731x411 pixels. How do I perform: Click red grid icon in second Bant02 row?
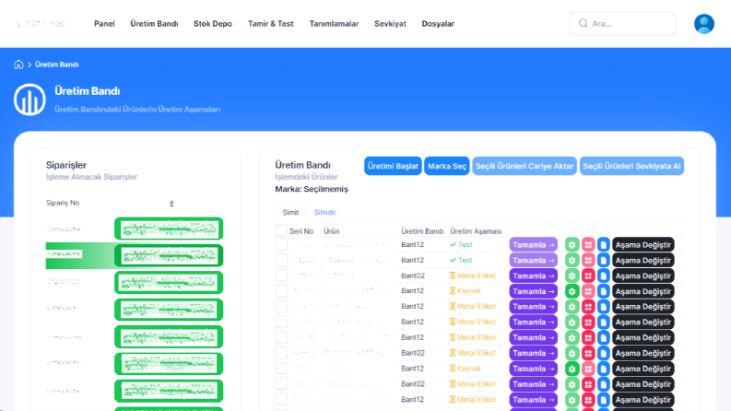point(588,353)
